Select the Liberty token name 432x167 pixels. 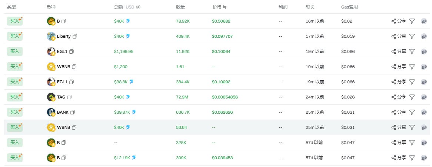coord(64,36)
